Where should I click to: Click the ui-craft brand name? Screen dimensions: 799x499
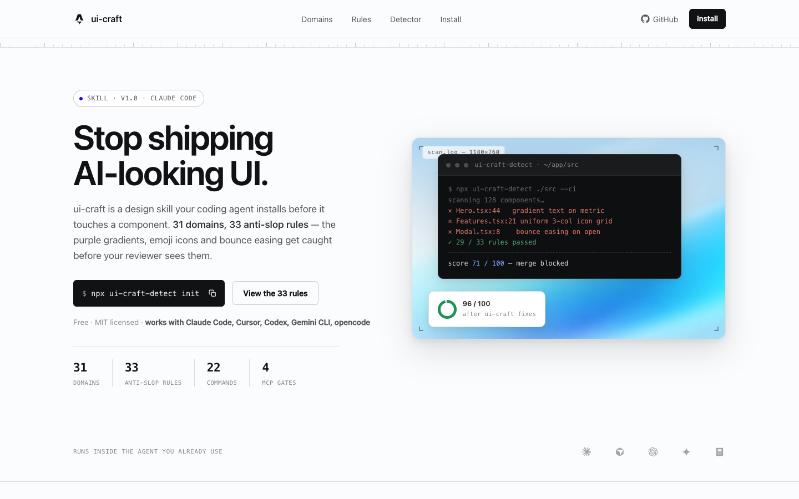[x=107, y=19]
